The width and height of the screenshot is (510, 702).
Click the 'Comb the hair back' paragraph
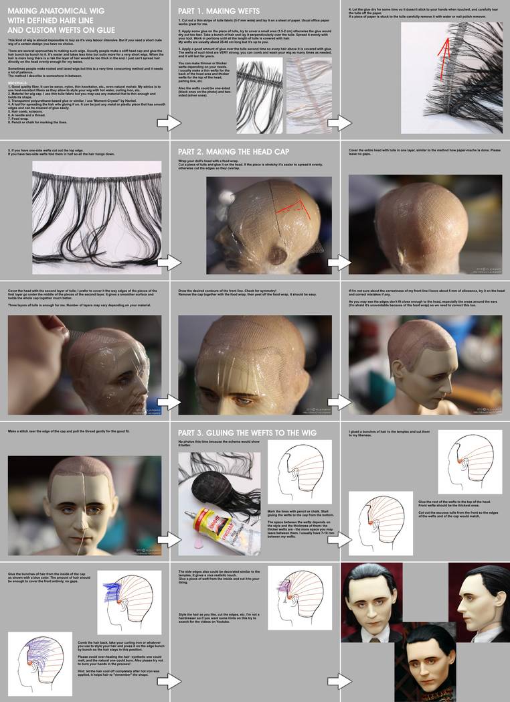point(121,646)
